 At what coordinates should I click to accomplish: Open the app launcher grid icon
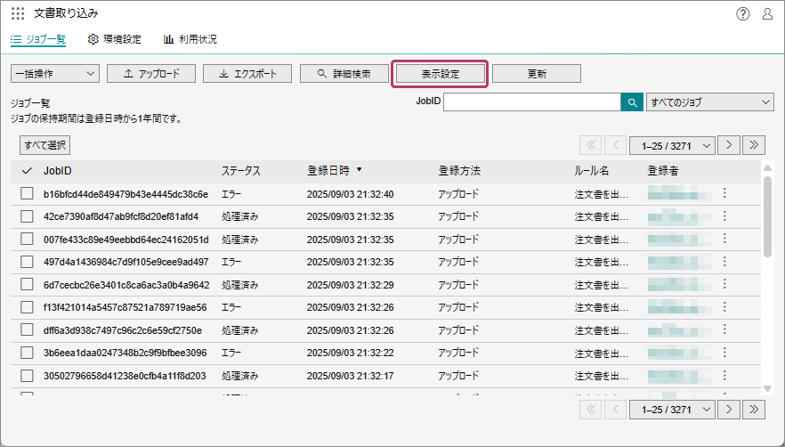[x=18, y=13]
